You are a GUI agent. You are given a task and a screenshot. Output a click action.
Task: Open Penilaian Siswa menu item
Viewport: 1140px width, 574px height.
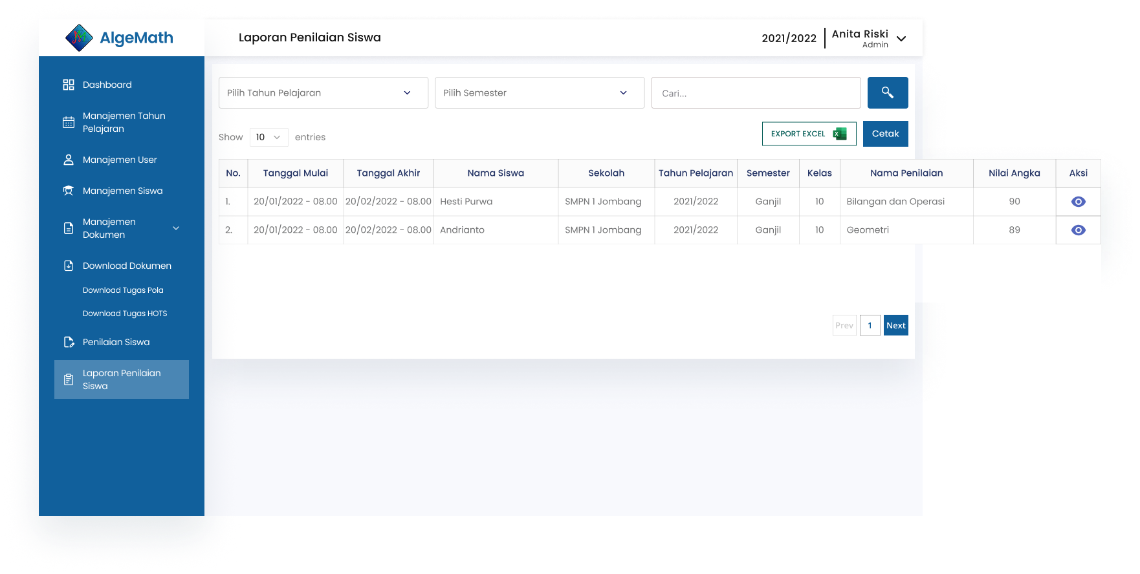(116, 342)
